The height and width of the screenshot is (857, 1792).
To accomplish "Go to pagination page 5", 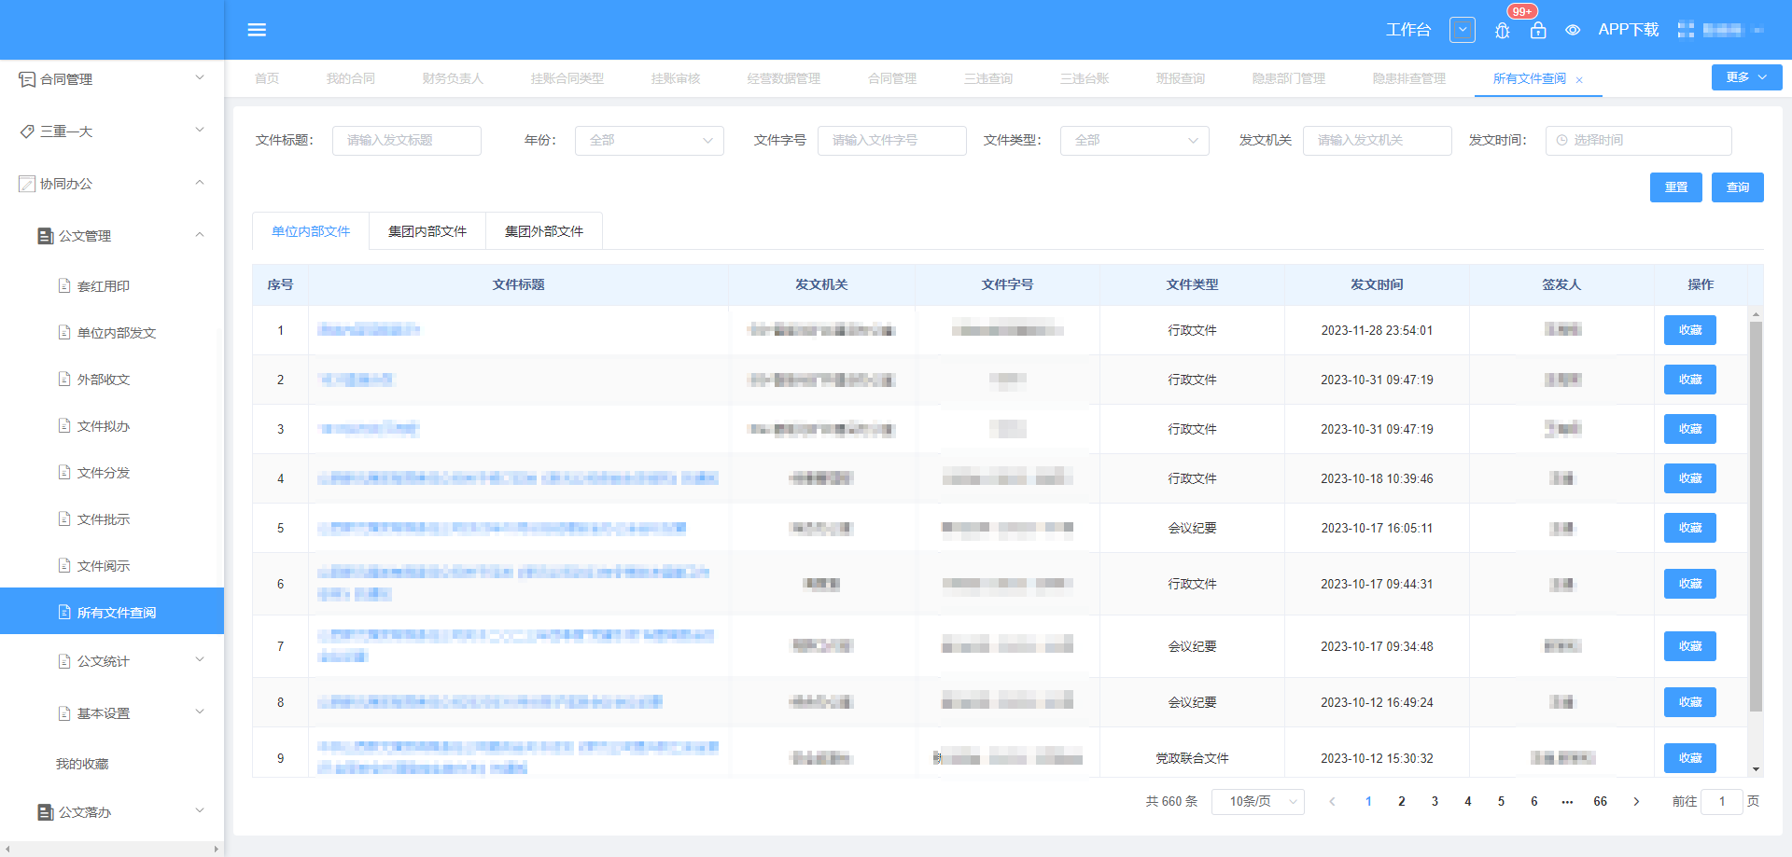I will [1501, 802].
